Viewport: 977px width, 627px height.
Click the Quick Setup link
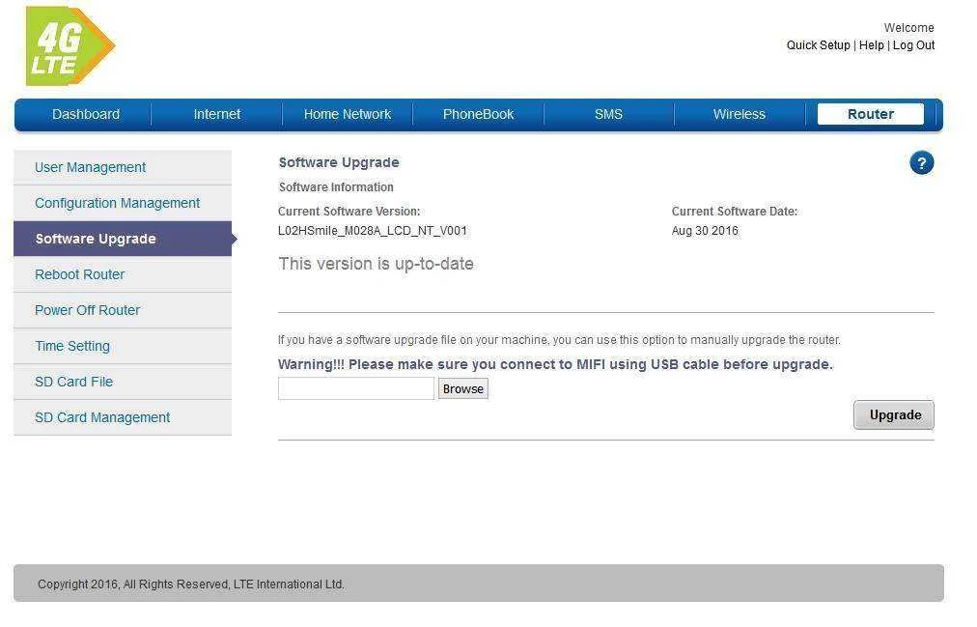coord(818,45)
